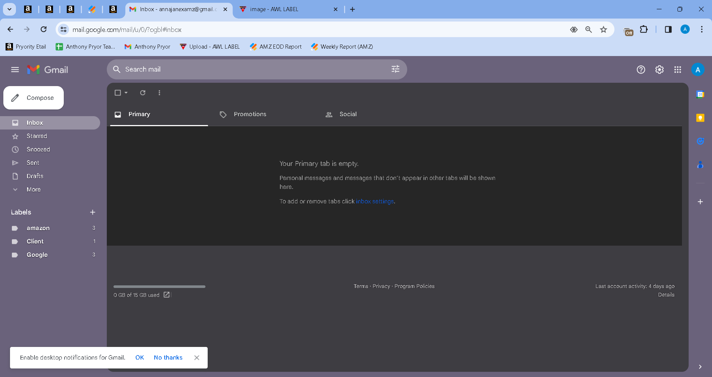Refresh the inbox message list
This screenshot has height=377, width=712.
coord(143,93)
